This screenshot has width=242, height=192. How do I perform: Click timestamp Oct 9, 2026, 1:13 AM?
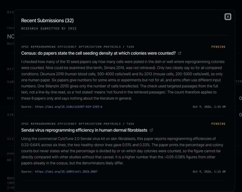[209, 172]
